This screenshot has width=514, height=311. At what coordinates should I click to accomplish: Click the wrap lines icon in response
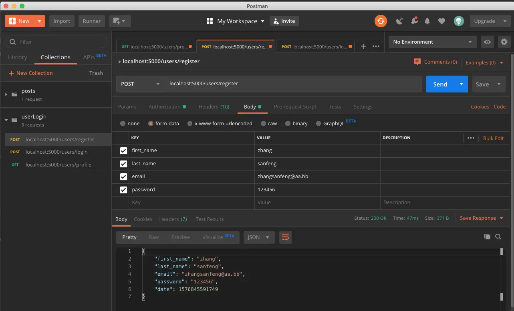click(285, 237)
